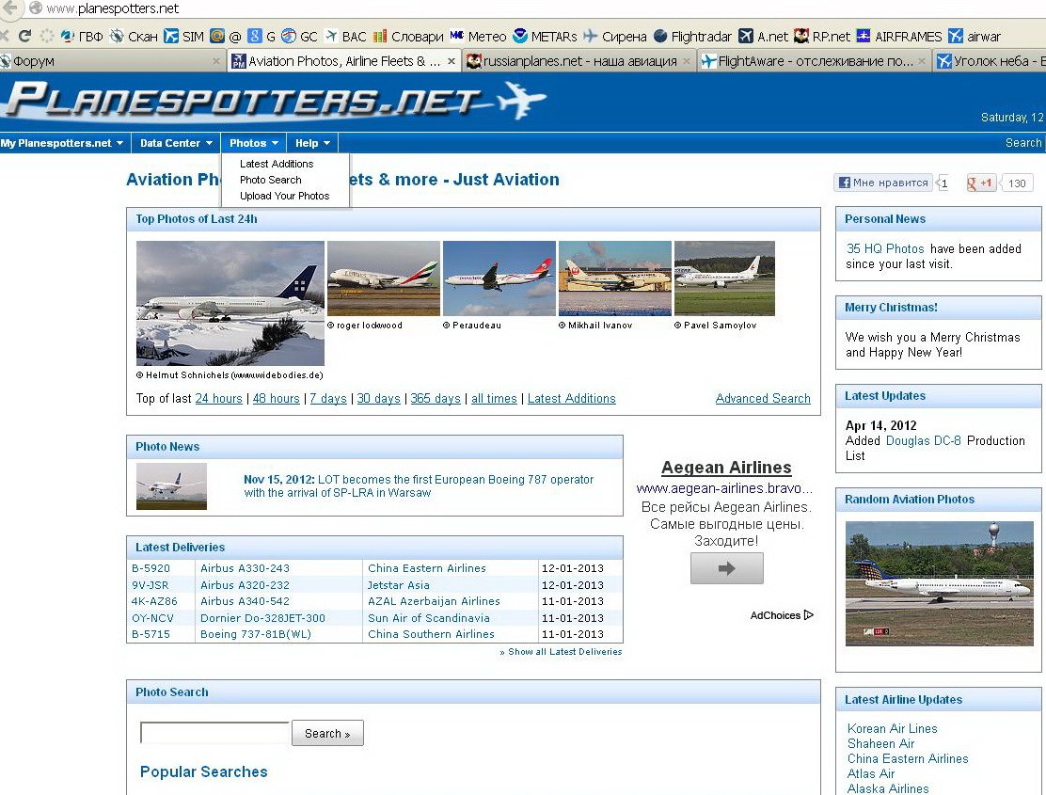
Task: Open the AIRFRAMES bookmark
Action: pyautogui.click(x=899, y=36)
